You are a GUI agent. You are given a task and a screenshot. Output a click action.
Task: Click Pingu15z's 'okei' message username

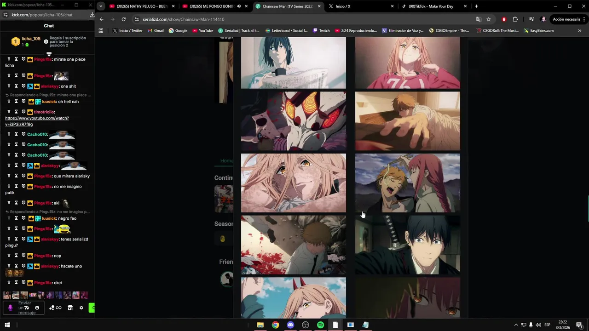[42, 283]
